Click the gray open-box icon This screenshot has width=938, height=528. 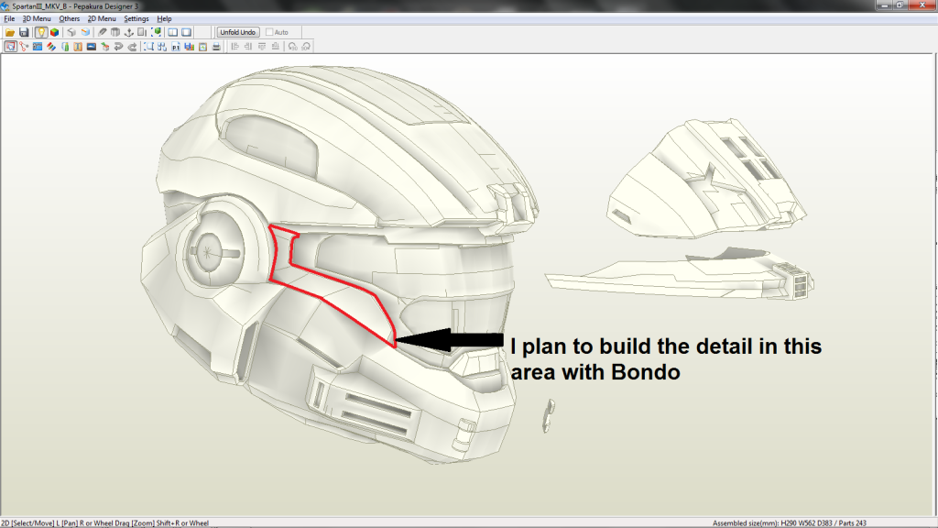pos(115,32)
